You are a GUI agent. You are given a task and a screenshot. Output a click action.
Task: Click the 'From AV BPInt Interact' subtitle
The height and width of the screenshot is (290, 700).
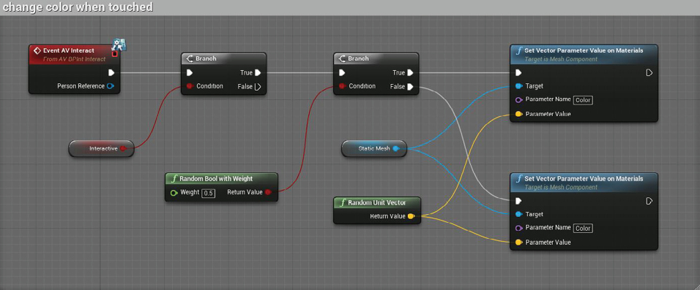tap(74, 59)
